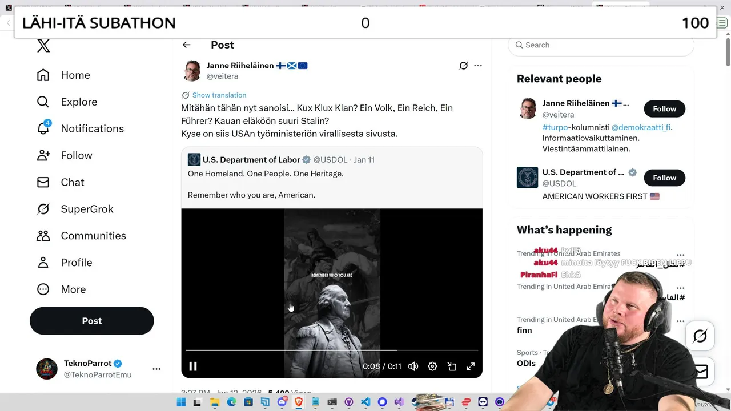Click the What's happening heading
Image resolution: width=731 pixels, height=411 pixels.
point(564,230)
